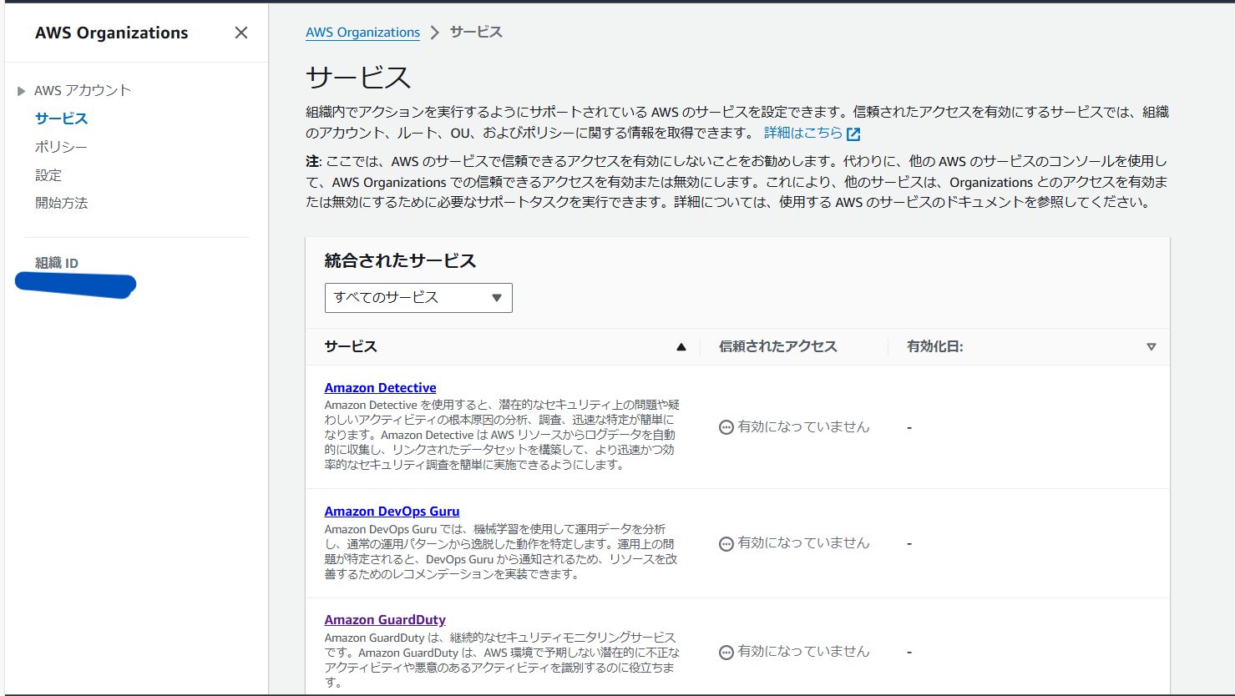The height and width of the screenshot is (696, 1235).
Task: Open the すべてのサービス filter dropdown
Action: tap(418, 298)
